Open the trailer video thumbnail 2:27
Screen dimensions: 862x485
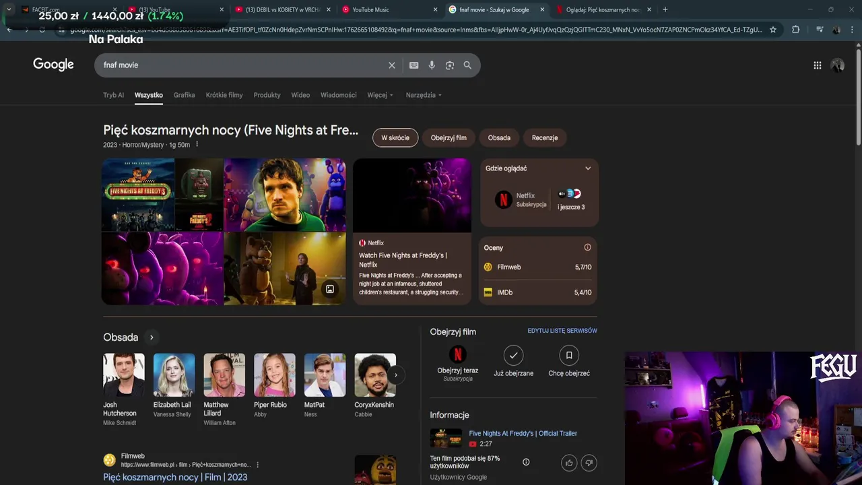[446, 438]
